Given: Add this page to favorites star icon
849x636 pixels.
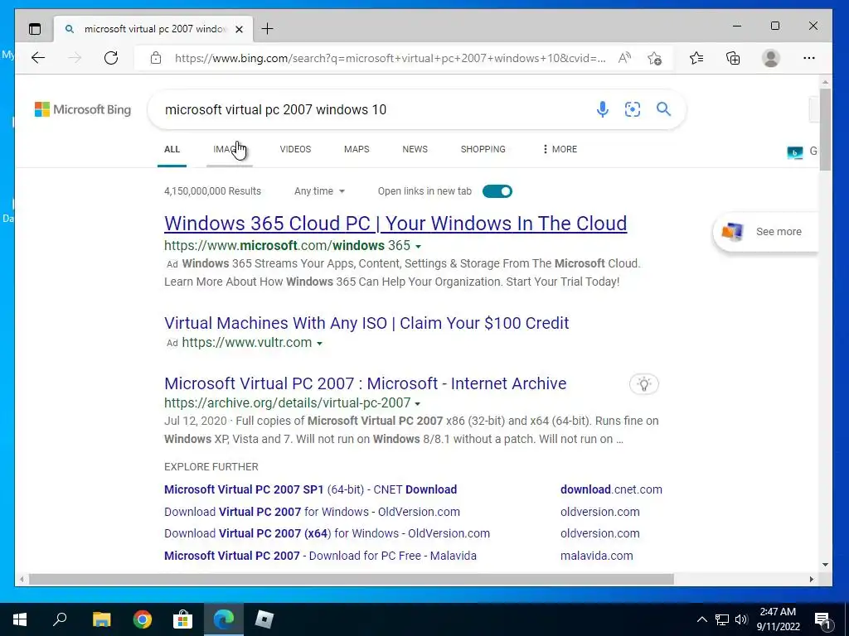Looking at the screenshot, I should 655,58.
